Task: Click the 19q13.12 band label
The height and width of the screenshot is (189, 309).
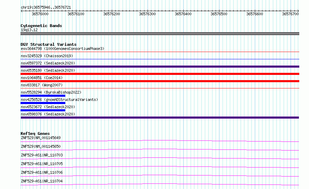Action: click(29, 30)
